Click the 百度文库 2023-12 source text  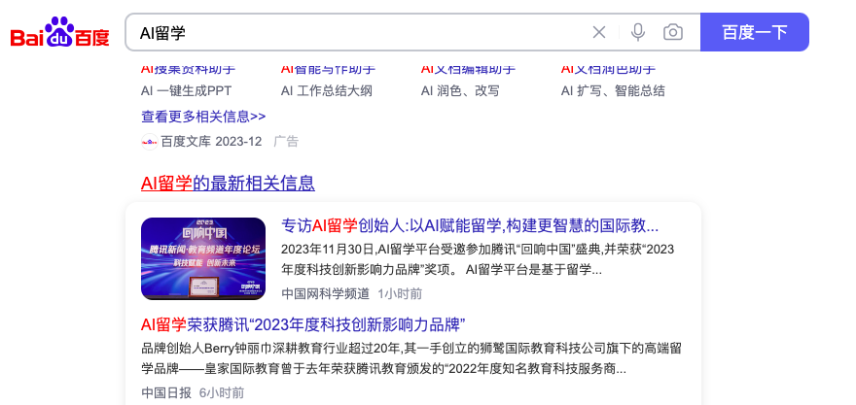[x=211, y=142]
